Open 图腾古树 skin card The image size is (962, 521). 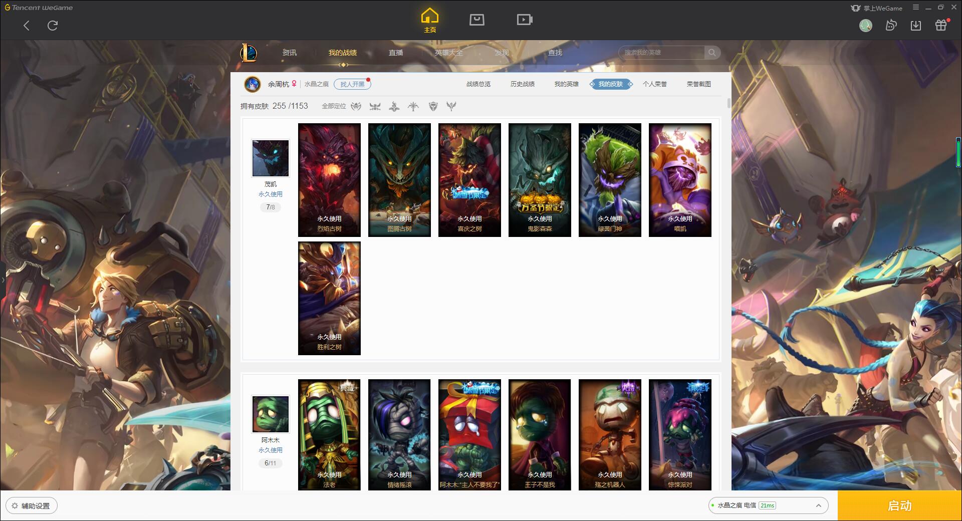tap(399, 180)
